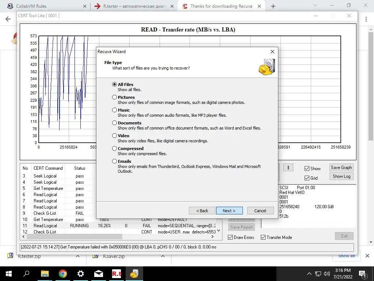Toggle the Grid checkbox in CERT Tool

tap(307, 178)
